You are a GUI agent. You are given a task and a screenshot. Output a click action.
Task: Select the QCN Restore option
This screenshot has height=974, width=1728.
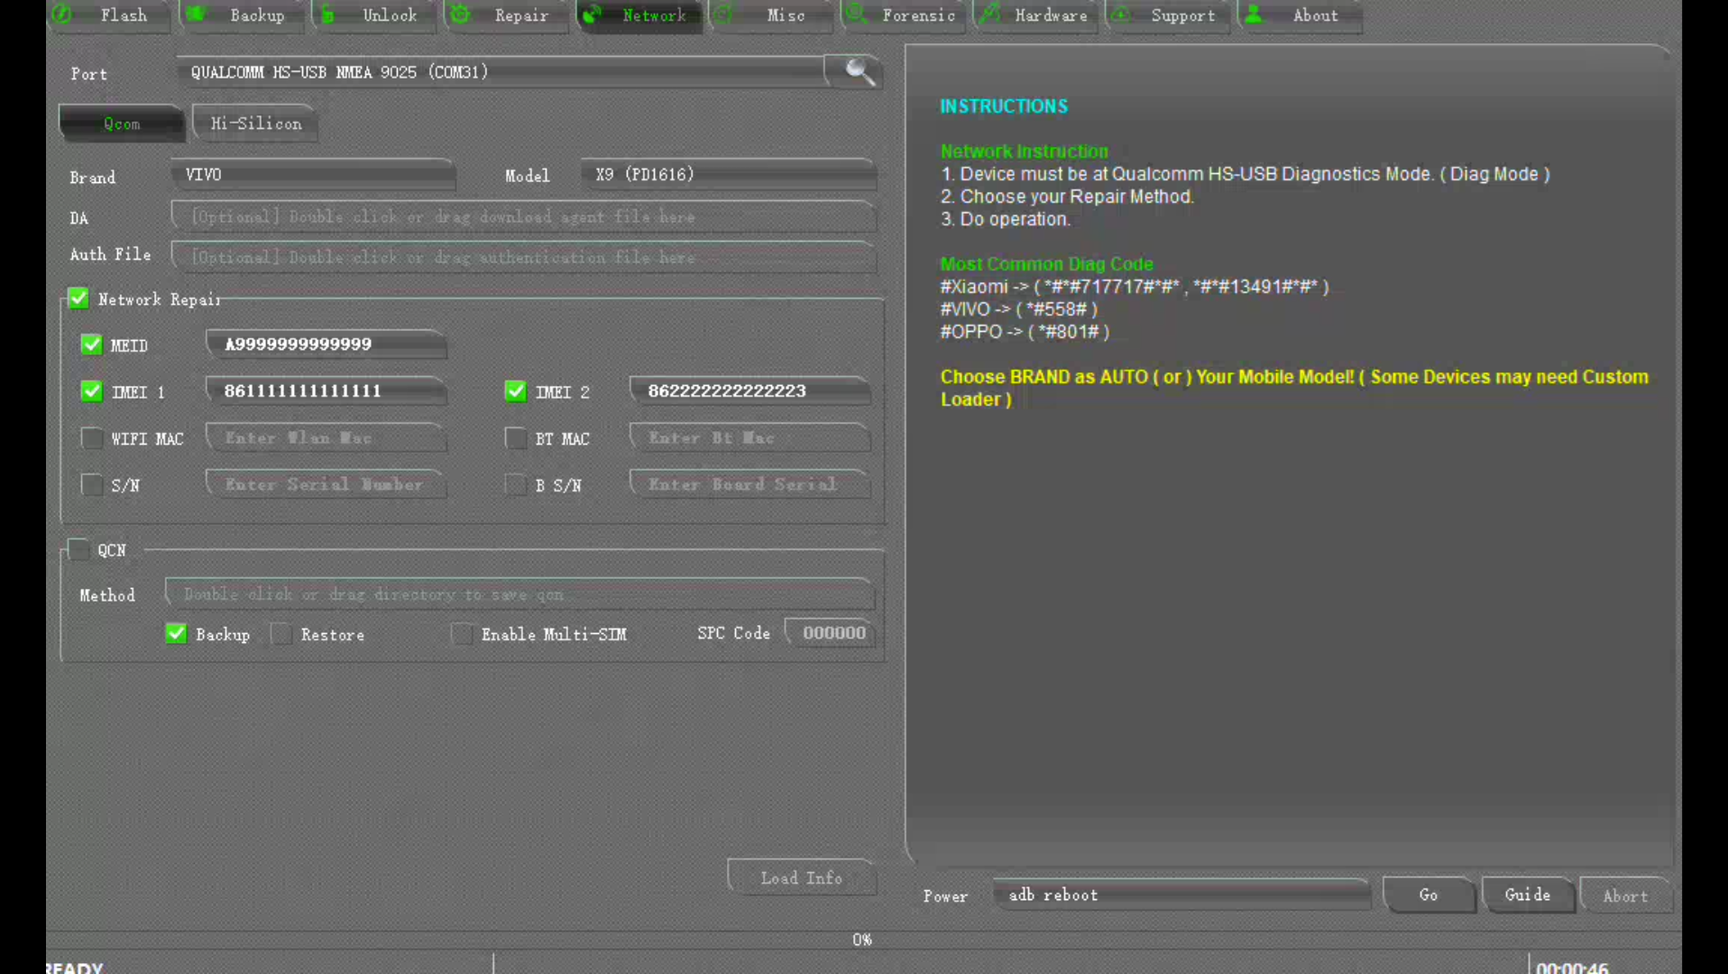pyautogui.click(x=281, y=634)
